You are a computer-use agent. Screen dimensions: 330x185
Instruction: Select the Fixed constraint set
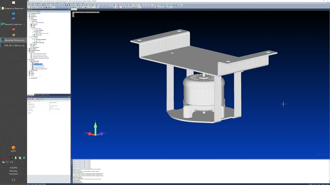click(36, 38)
